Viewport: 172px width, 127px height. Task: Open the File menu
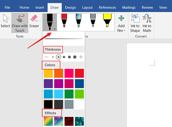click(x=7, y=7)
